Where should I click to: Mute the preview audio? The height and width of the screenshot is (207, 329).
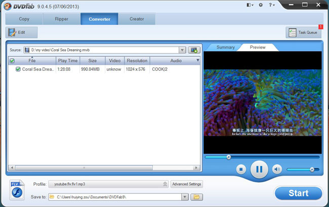point(277,169)
